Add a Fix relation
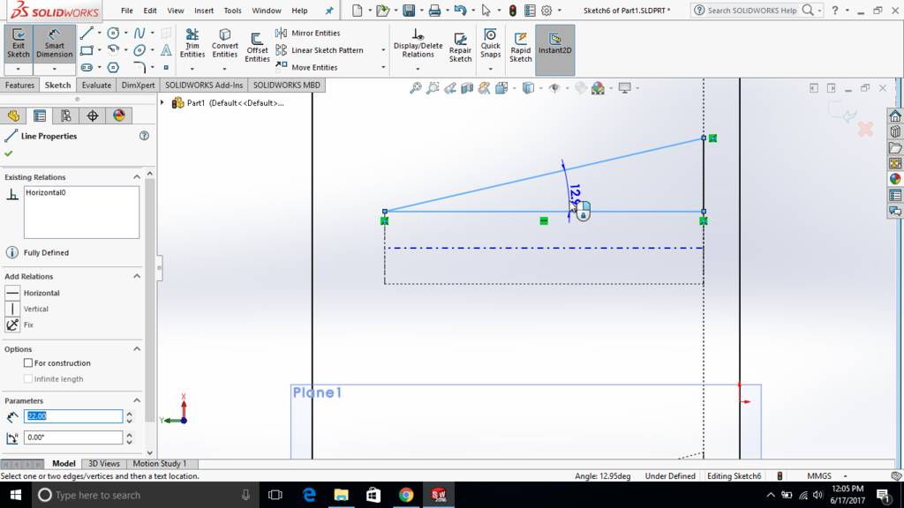 point(19,325)
